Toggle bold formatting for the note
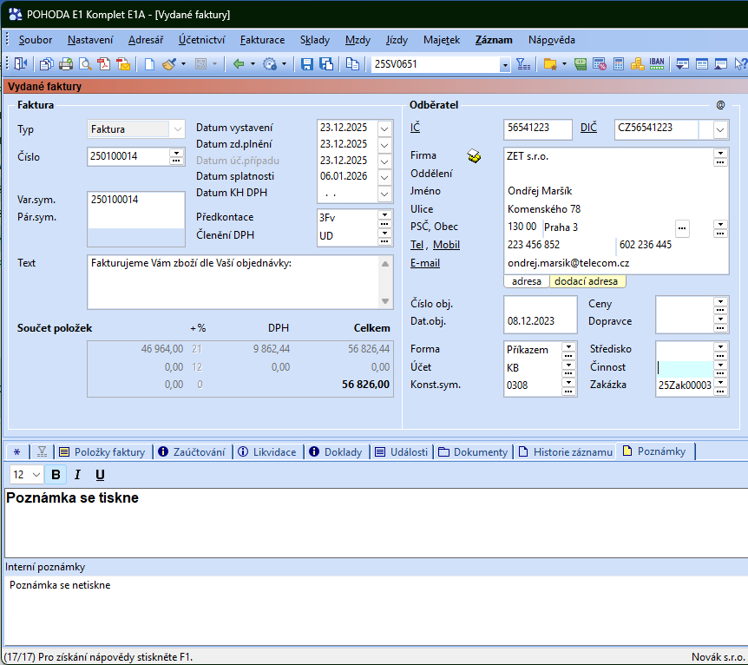 tap(56, 475)
